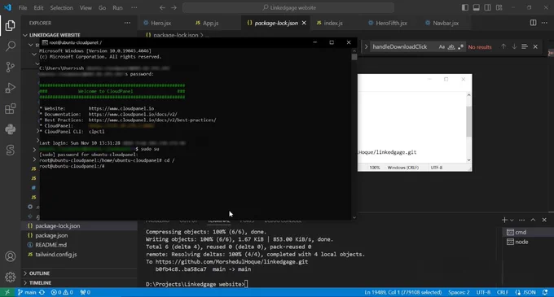Select the node terminal instance
The image size is (554, 297).
(x=528, y=242)
